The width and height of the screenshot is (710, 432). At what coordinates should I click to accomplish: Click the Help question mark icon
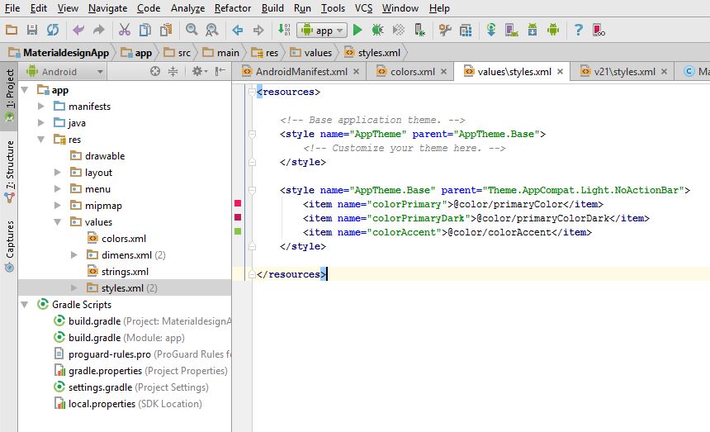(578, 30)
